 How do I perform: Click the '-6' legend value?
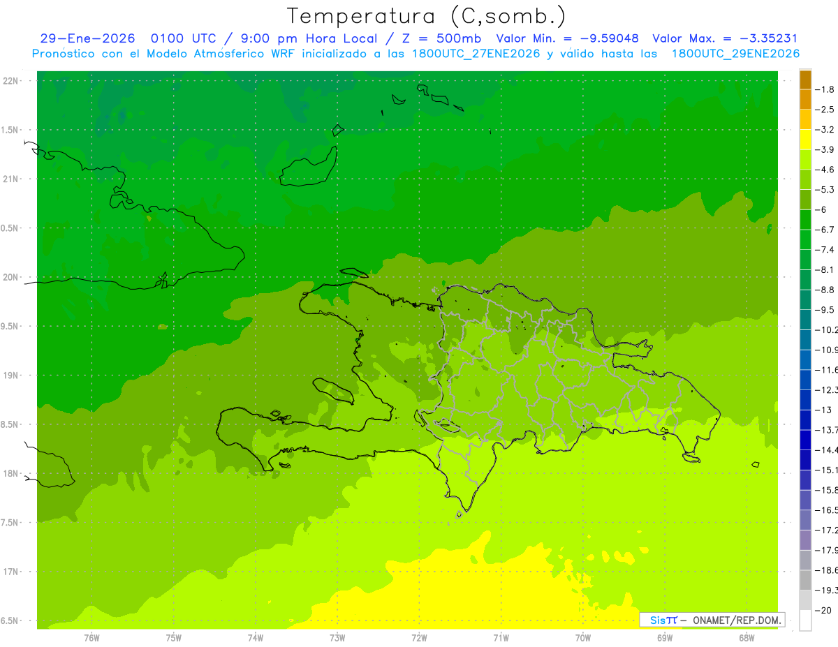[x=822, y=209]
